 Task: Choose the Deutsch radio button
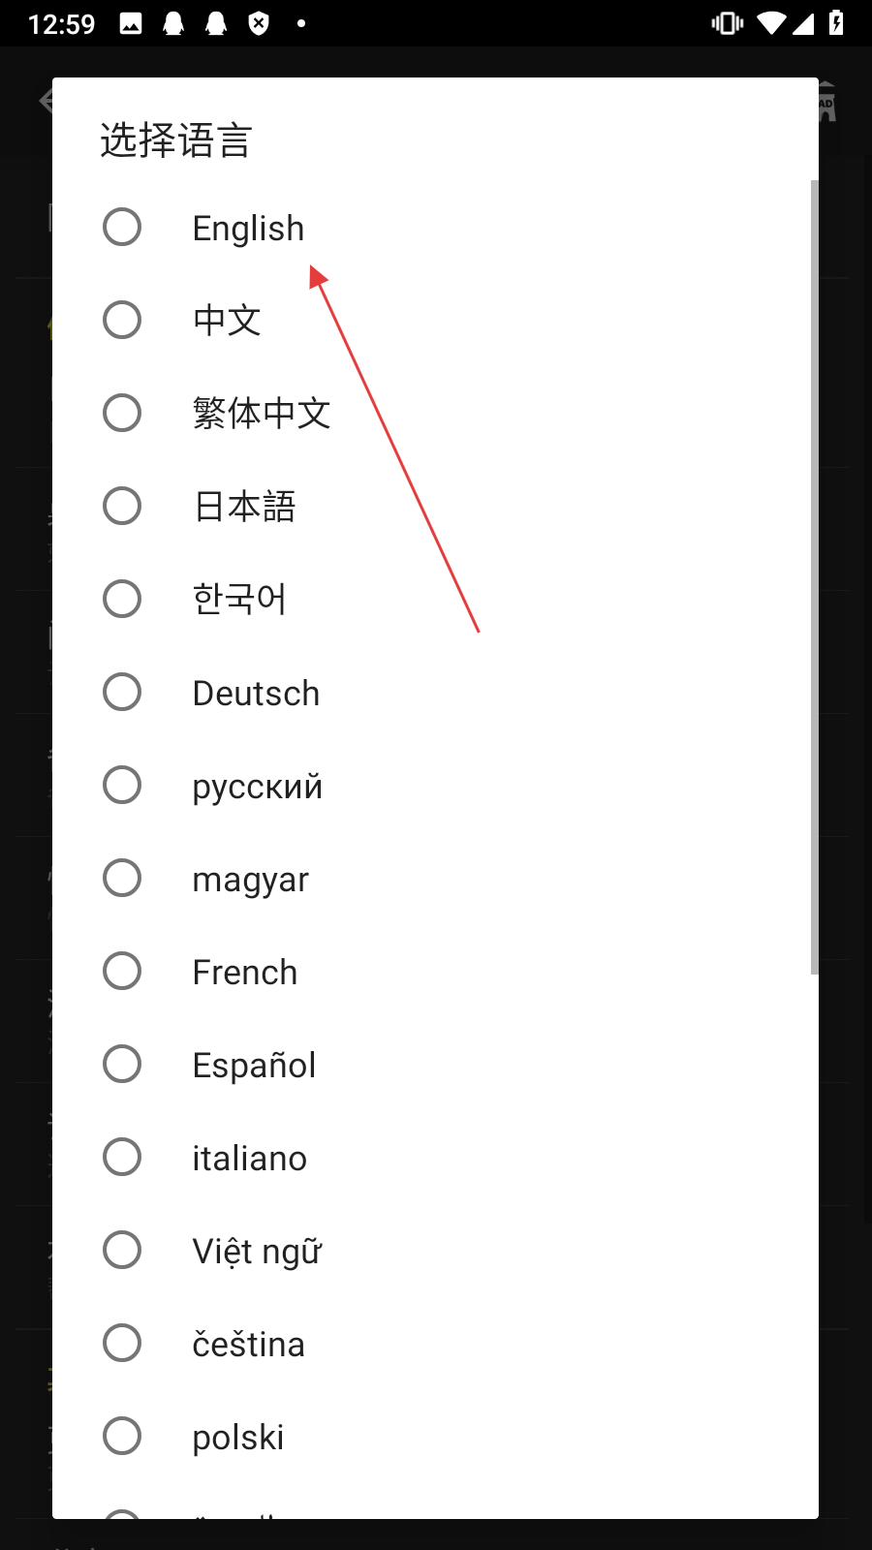(122, 693)
